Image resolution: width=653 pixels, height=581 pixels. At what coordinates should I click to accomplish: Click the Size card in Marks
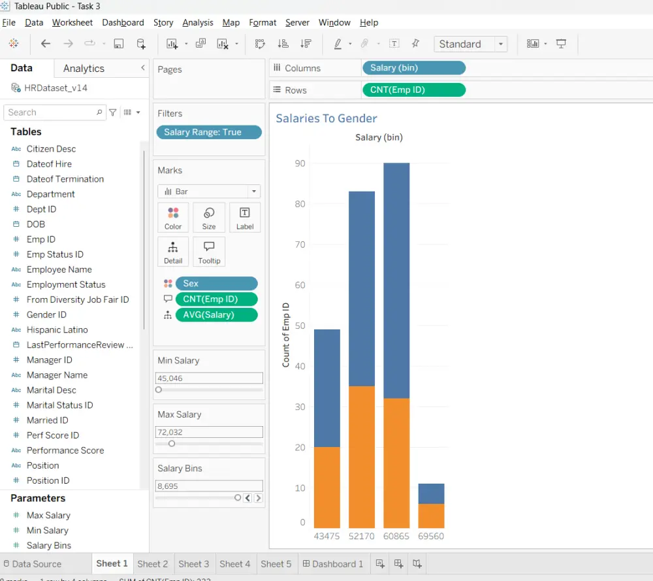pyautogui.click(x=209, y=218)
